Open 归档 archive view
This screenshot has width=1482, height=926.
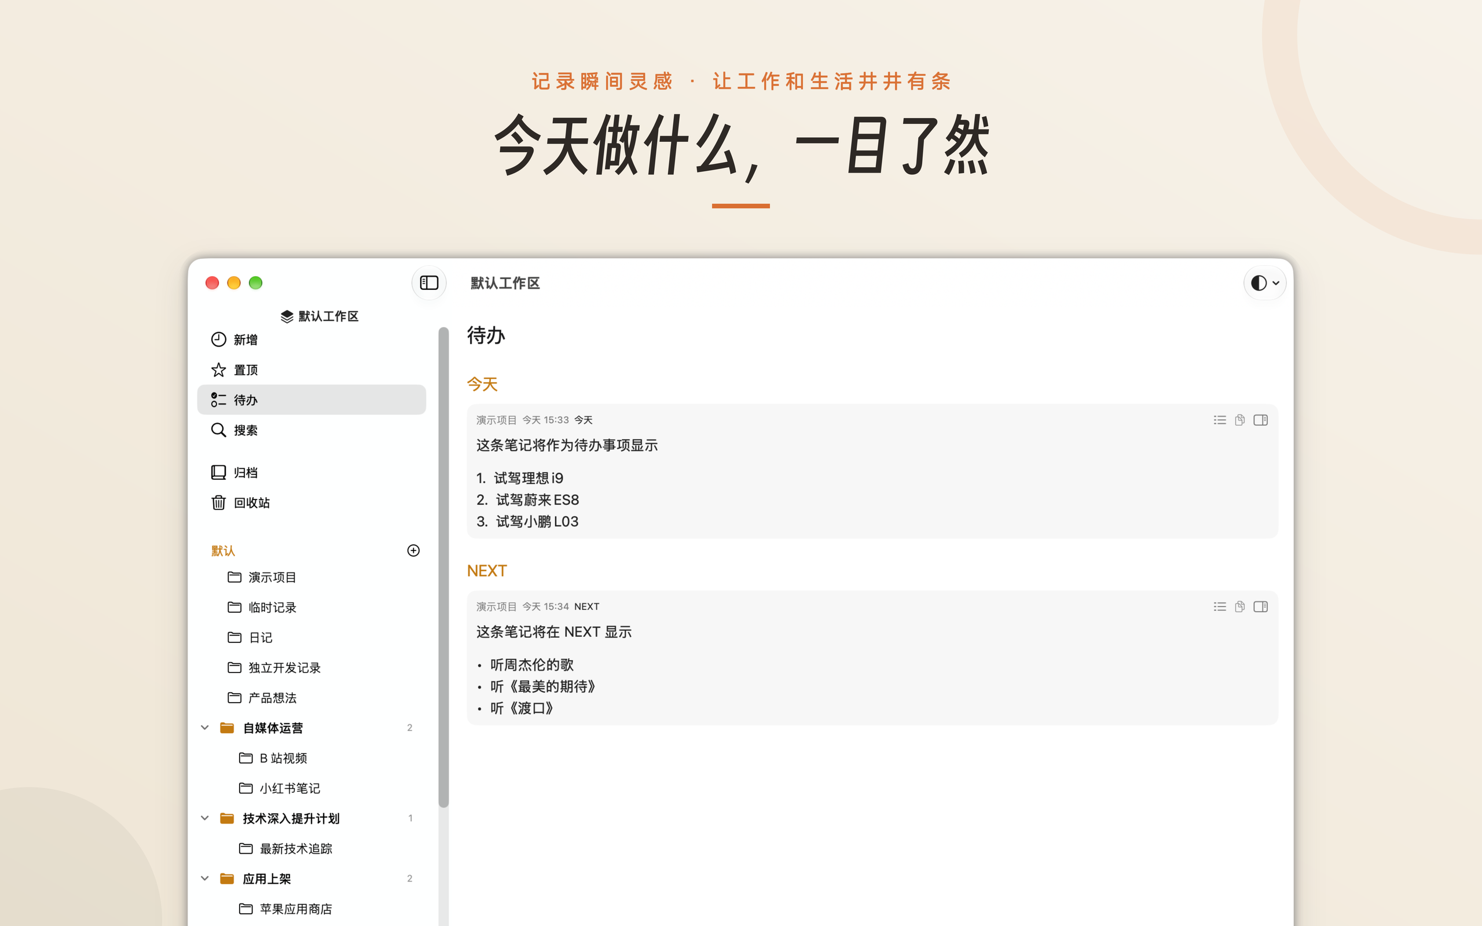tap(311, 472)
